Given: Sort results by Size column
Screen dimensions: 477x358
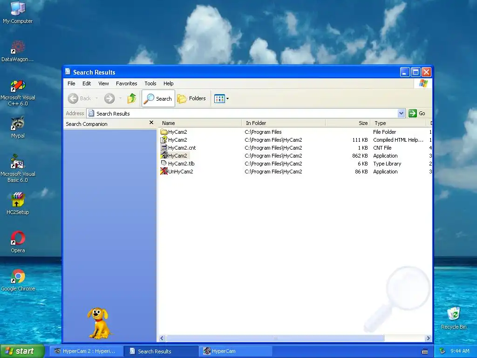Looking at the screenshot, I should (x=348, y=123).
